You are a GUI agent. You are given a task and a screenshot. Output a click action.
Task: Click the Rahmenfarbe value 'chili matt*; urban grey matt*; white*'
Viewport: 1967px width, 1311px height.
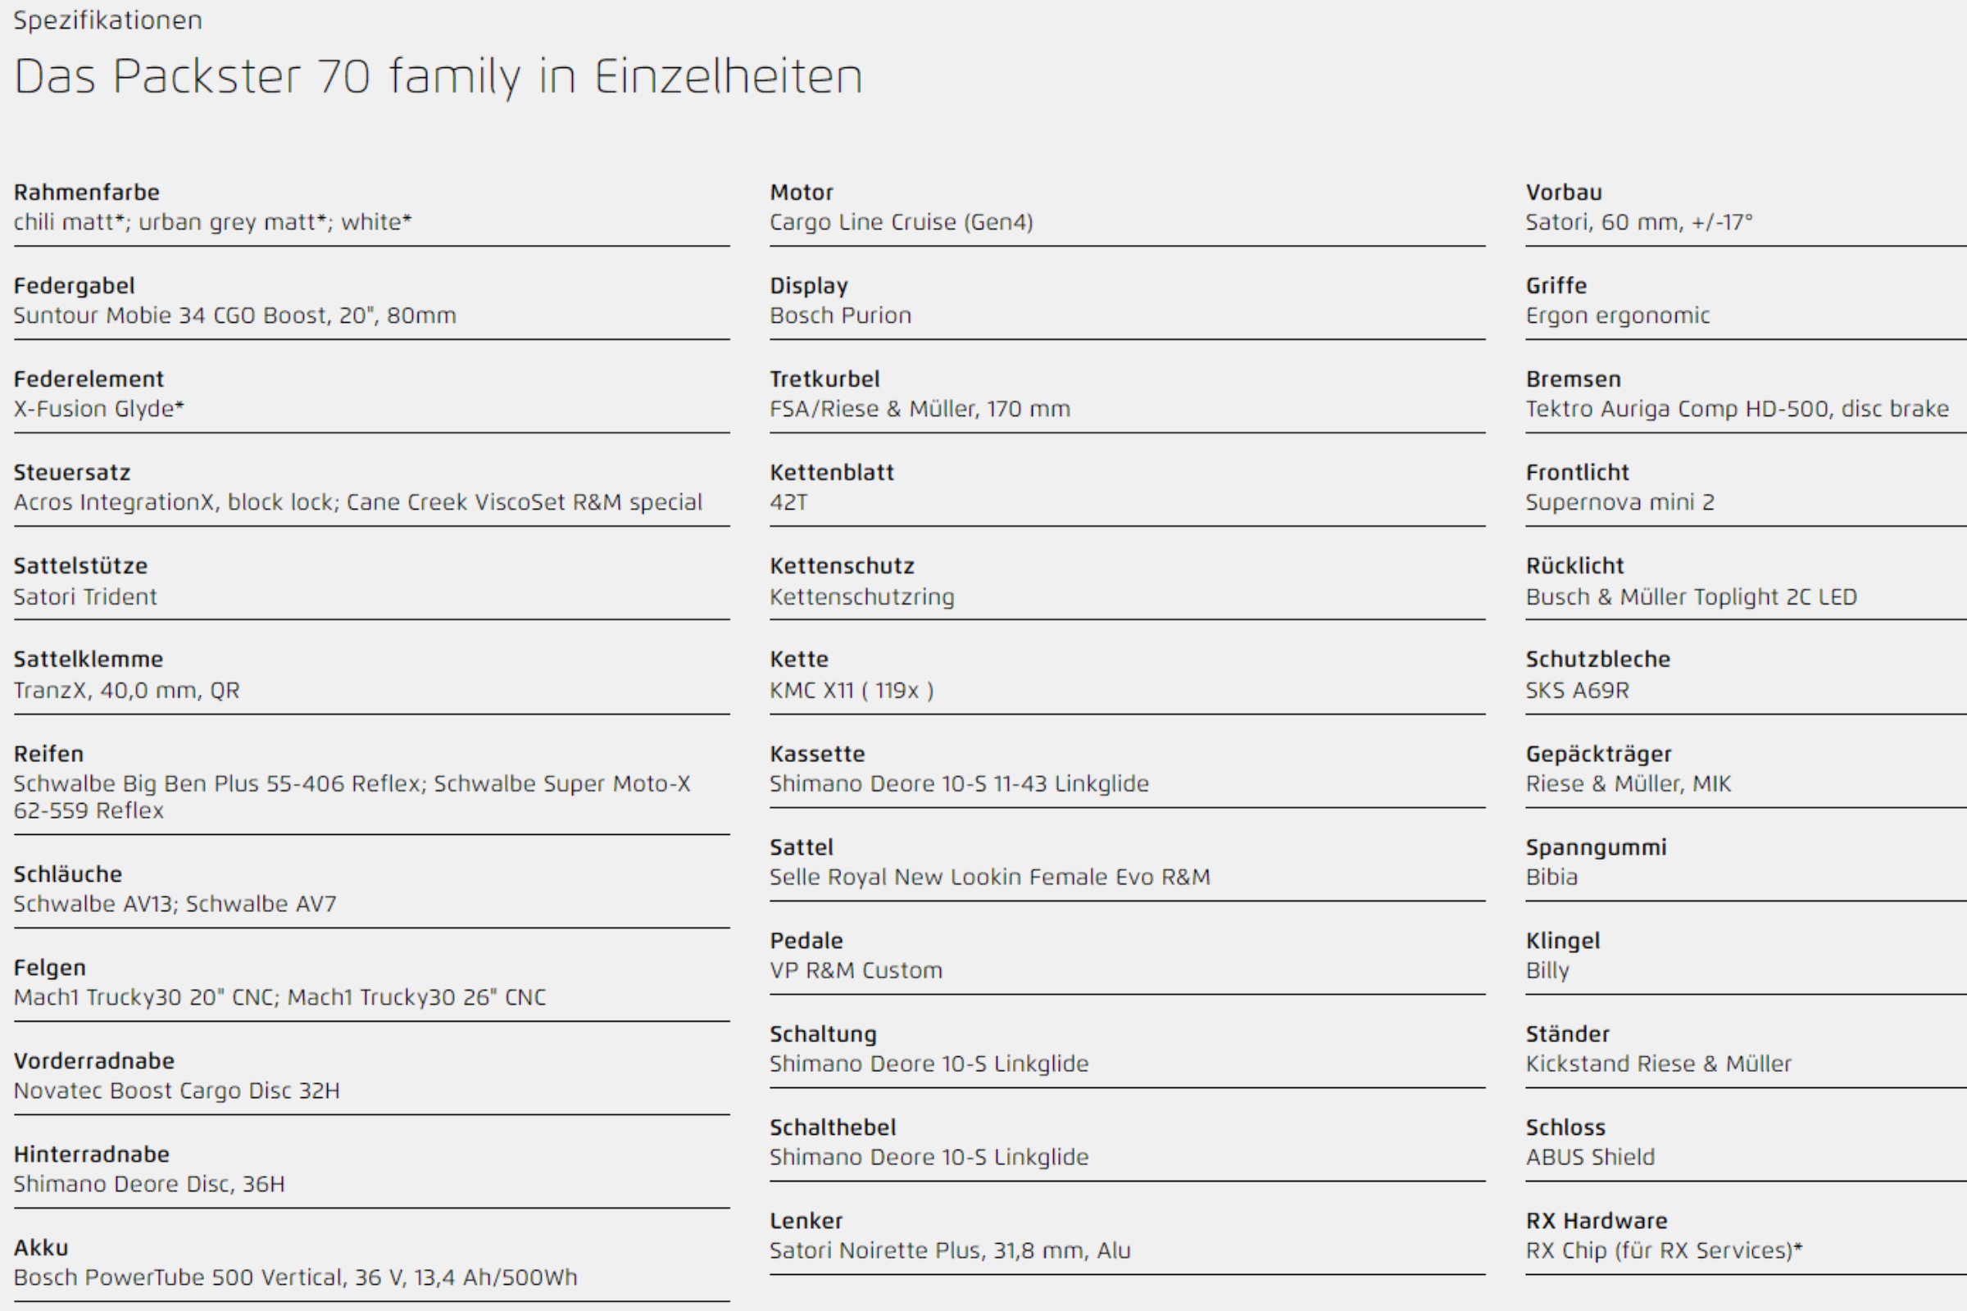(212, 222)
